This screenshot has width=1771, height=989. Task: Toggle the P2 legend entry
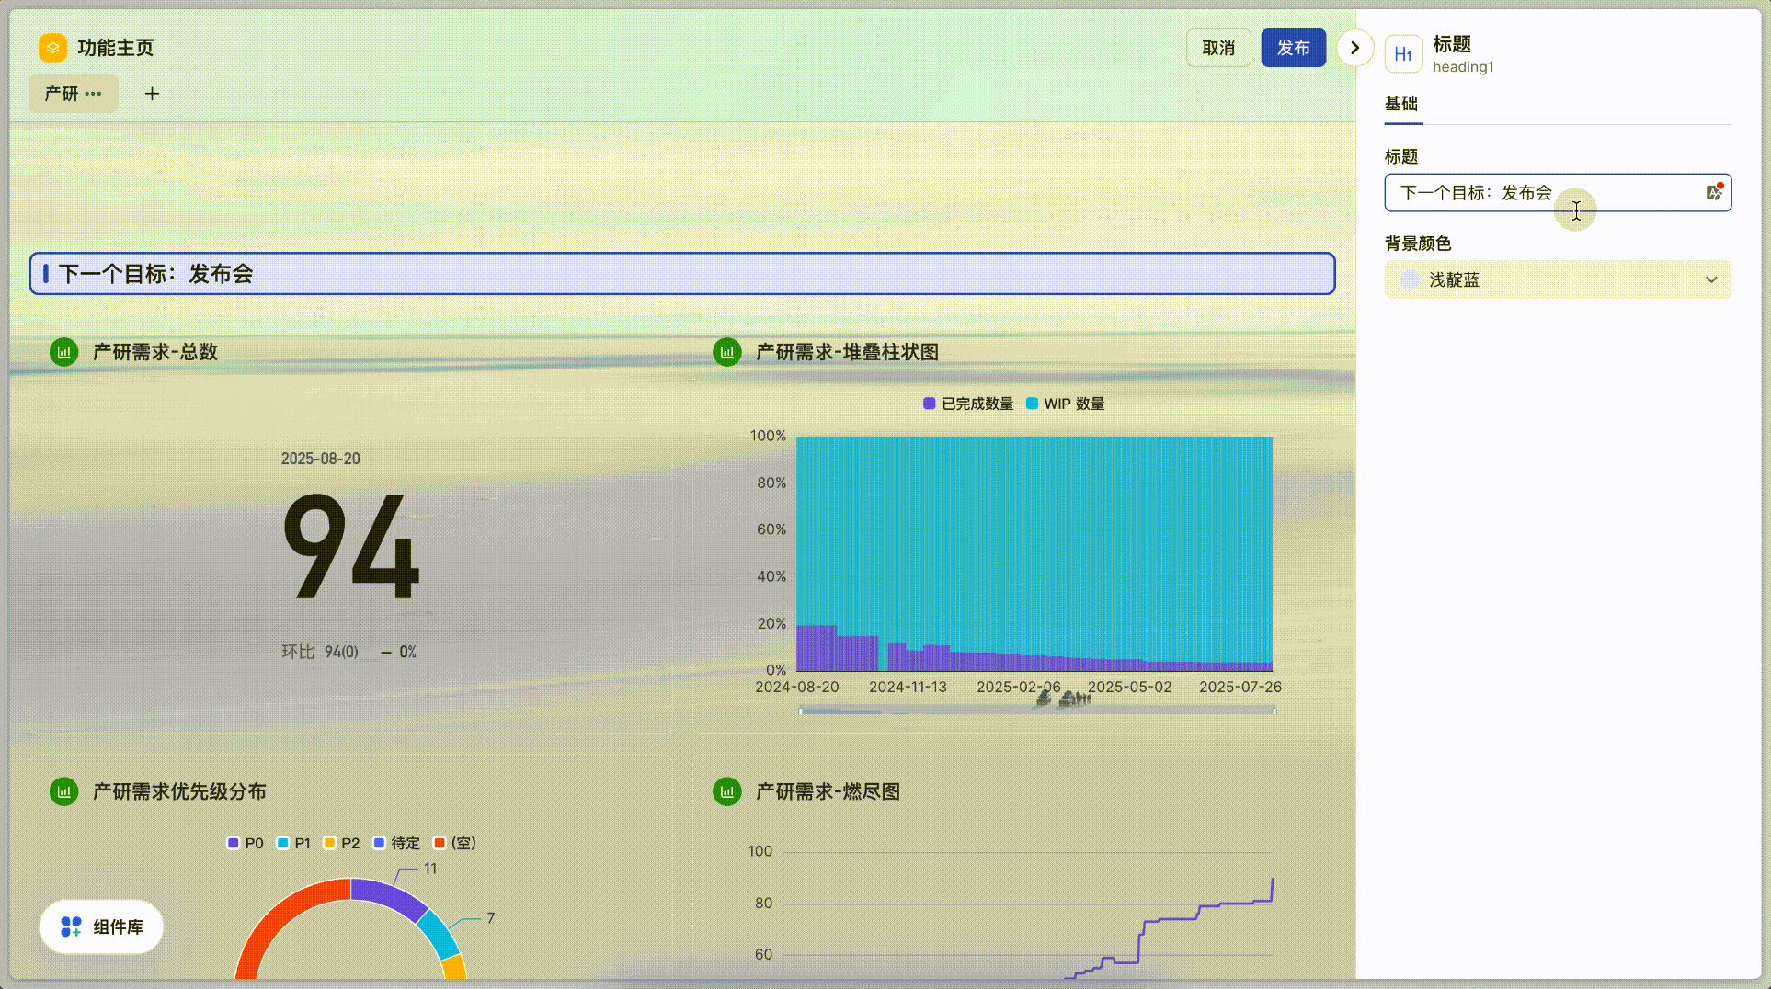tap(342, 843)
